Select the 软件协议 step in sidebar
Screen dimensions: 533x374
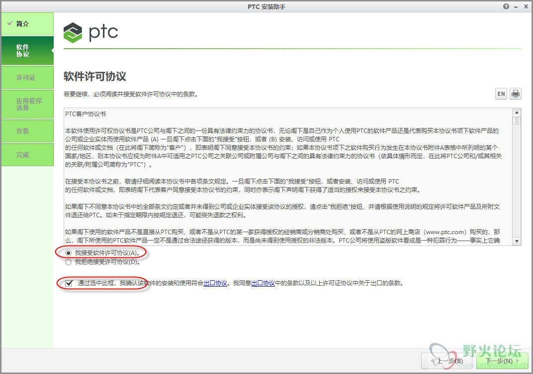point(27,51)
